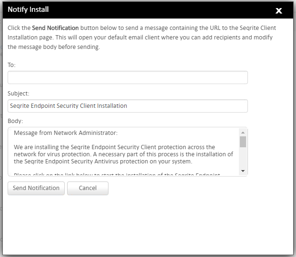This screenshot has width=296, height=257.
Task: Click the 'Subject:' label
Action: tap(19, 94)
